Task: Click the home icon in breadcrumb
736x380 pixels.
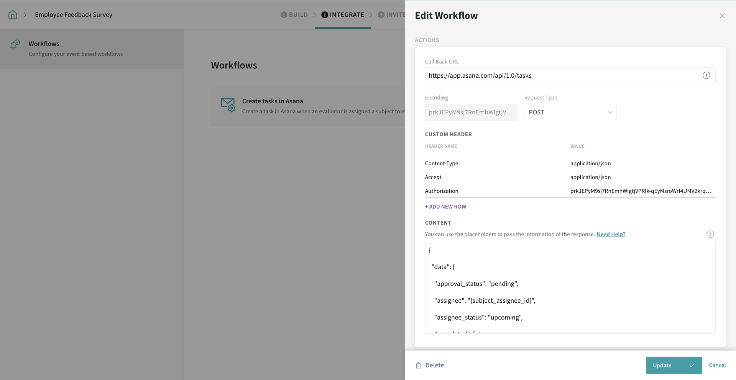Action: click(x=13, y=15)
